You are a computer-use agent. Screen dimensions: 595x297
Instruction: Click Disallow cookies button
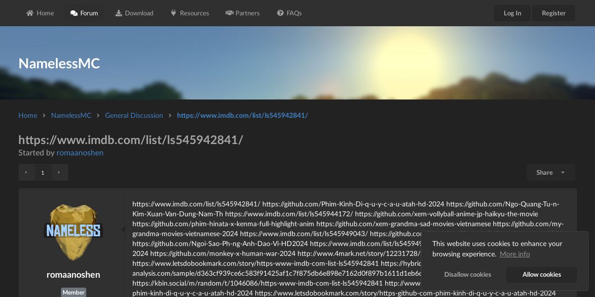[x=468, y=274]
